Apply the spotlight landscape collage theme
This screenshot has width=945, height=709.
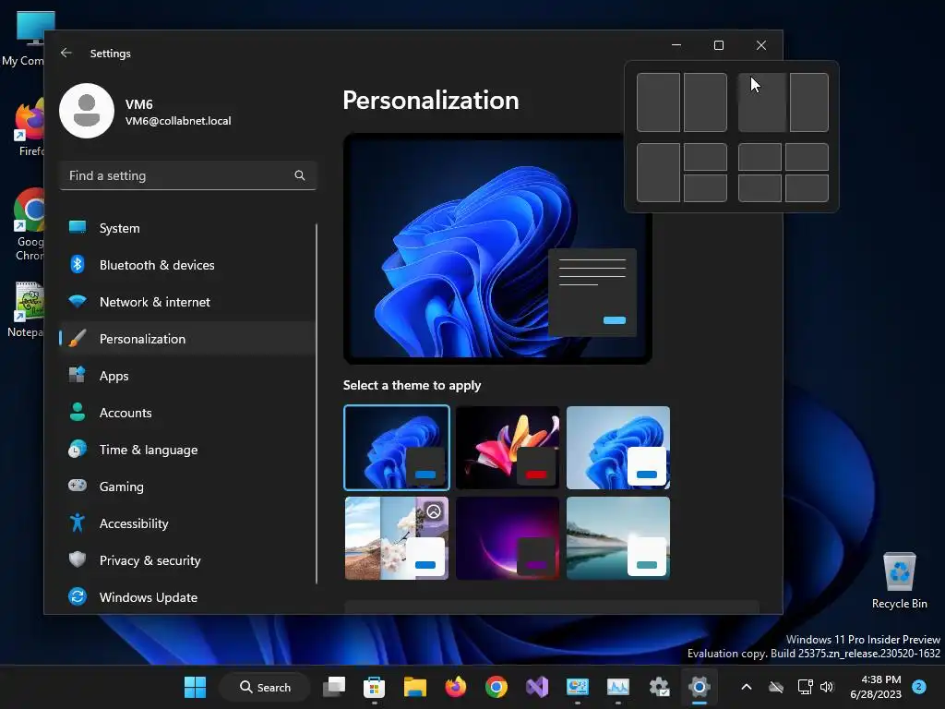click(397, 538)
